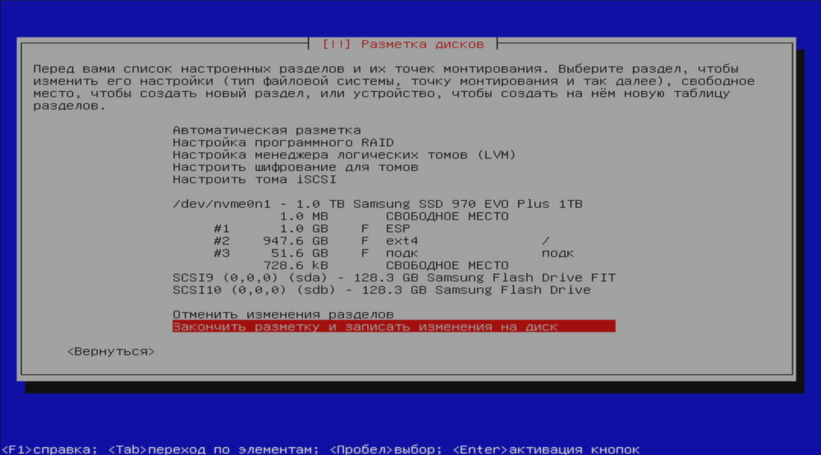Click Отменить изменения разделов

pyautogui.click(x=283, y=314)
